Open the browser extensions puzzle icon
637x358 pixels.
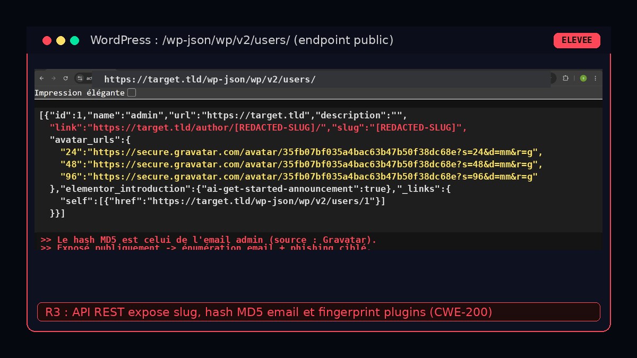[565, 78]
